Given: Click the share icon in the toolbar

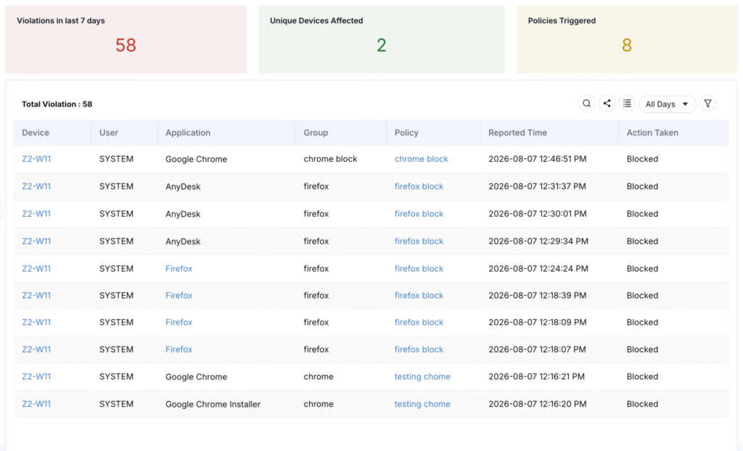Looking at the screenshot, I should click(x=607, y=104).
